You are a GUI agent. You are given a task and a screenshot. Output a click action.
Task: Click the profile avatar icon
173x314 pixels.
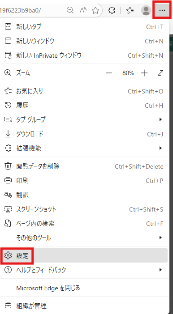pos(146,10)
